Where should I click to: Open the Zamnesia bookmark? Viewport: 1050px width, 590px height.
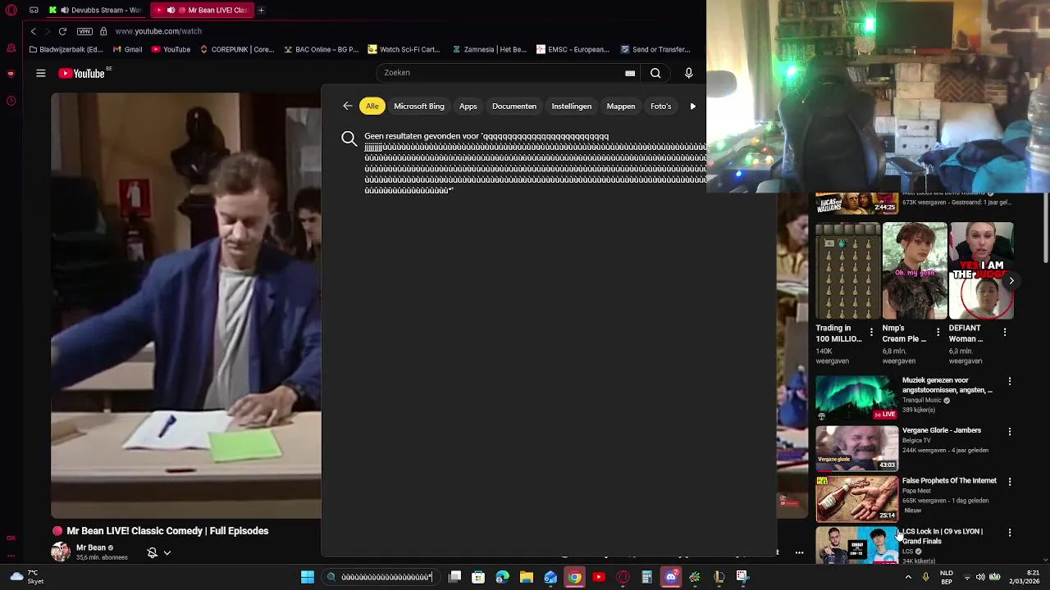489,49
